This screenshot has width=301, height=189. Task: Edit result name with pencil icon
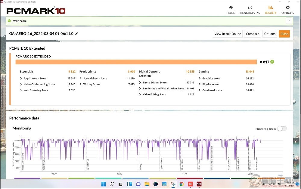click(77, 34)
